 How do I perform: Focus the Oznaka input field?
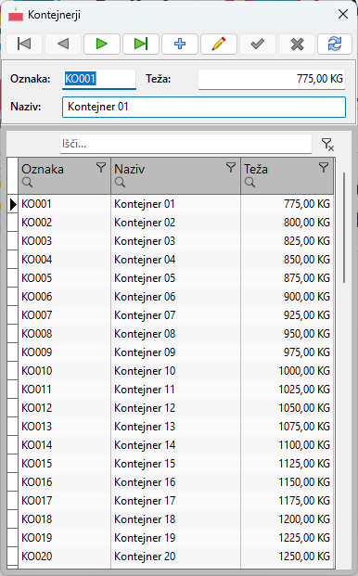[99, 79]
